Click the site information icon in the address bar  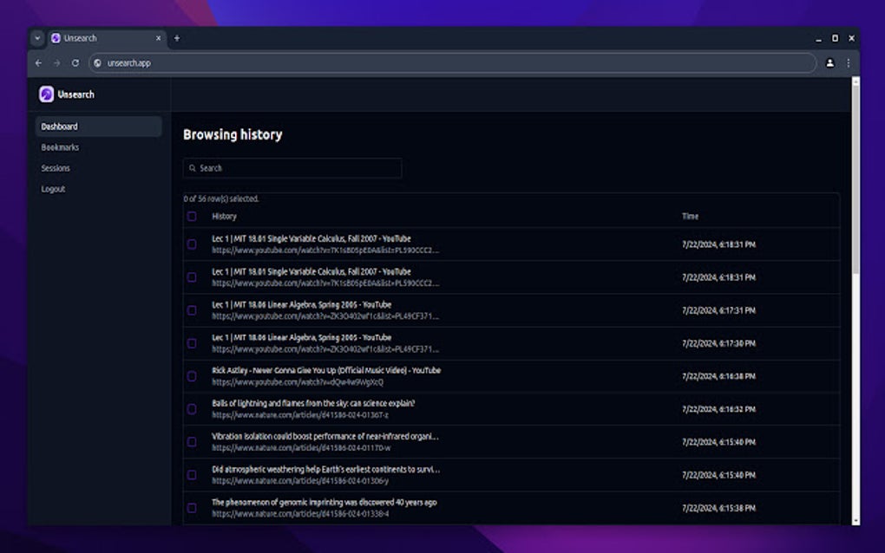[x=96, y=62]
